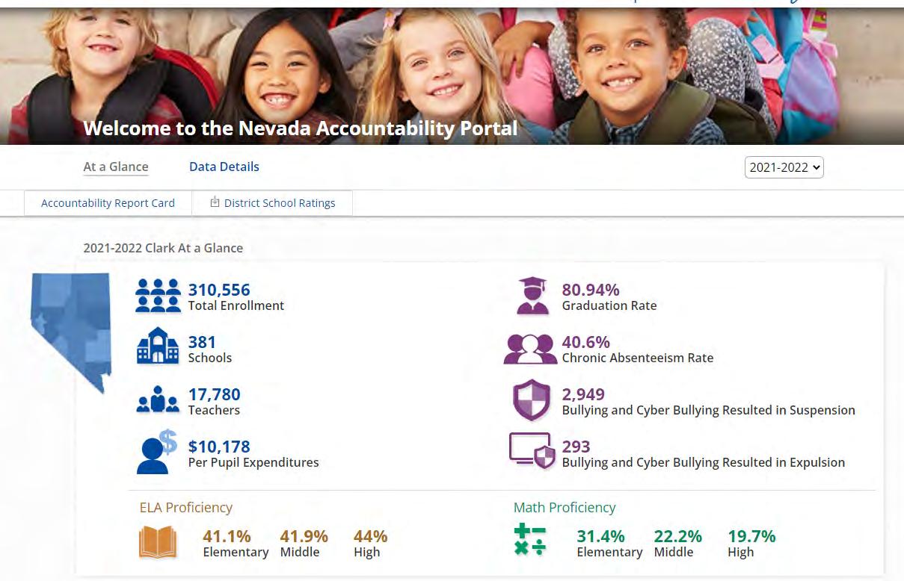Click the Nevada state map graphic
The image size is (904, 581).
click(x=71, y=332)
